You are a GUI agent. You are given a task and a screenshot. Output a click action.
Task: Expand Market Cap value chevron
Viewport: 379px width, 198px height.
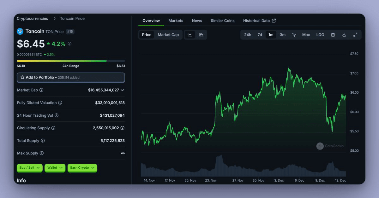click(123, 90)
